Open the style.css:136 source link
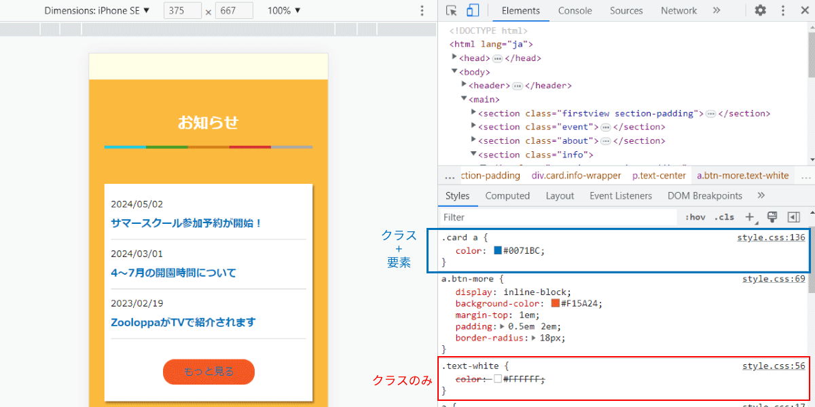 click(772, 237)
